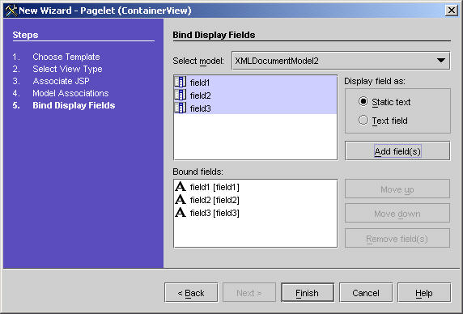Screen dimensions: 463x314
Task: Open the Select model dropdown arrow
Action: pos(441,61)
